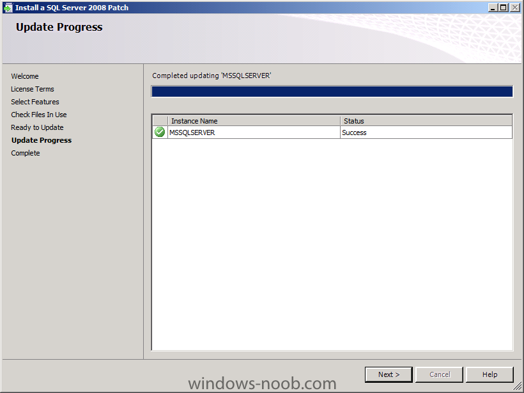Select the Update Progress step
Screen dimensions: 524x393
point(42,140)
